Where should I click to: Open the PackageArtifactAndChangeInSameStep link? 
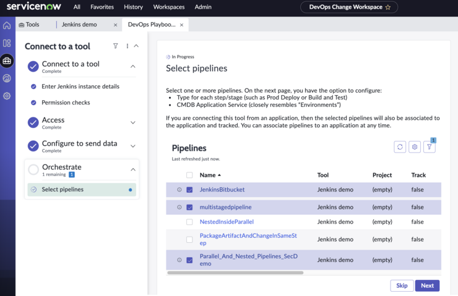pyautogui.click(x=248, y=239)
